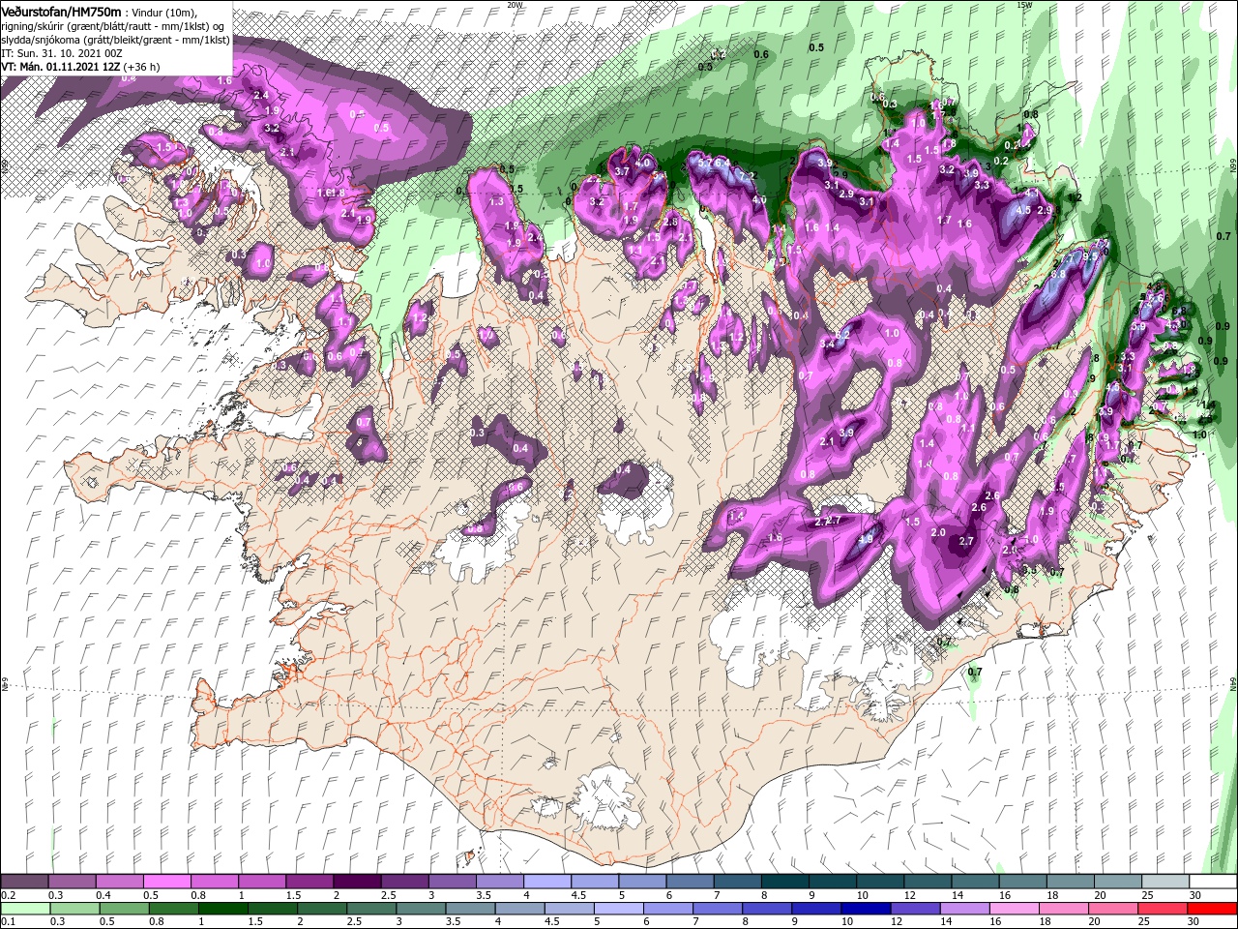Pick upper legend white swatch at 30
1238x929 pixels.
[x=1211, y=882]
